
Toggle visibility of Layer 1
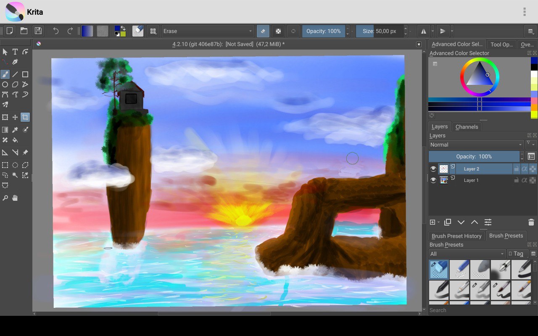tap(433, 180)
